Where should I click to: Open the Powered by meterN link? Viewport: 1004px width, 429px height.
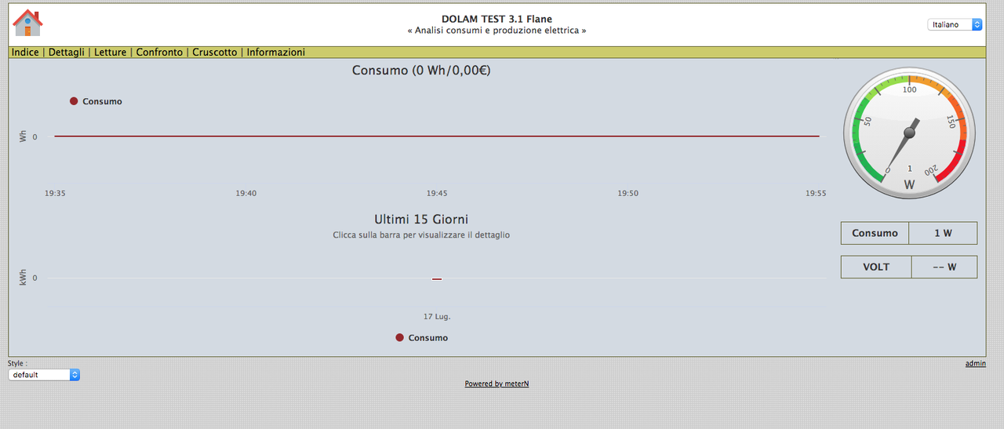click(497, 384)
